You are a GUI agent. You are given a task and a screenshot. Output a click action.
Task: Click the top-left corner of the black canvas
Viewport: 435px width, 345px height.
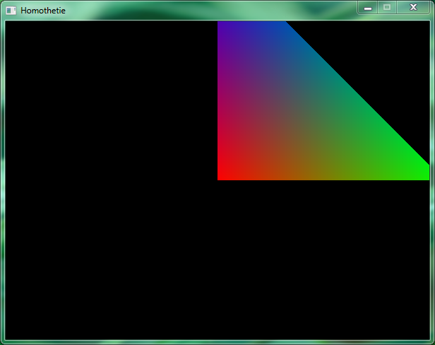coord(8,24)
